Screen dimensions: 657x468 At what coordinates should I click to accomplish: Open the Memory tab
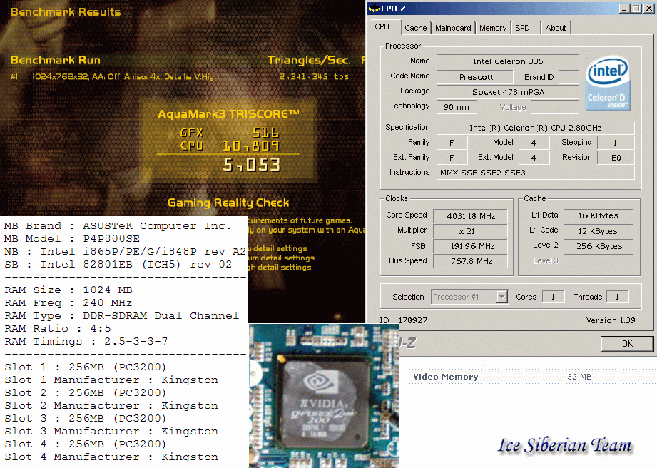(x=493, y=28)
